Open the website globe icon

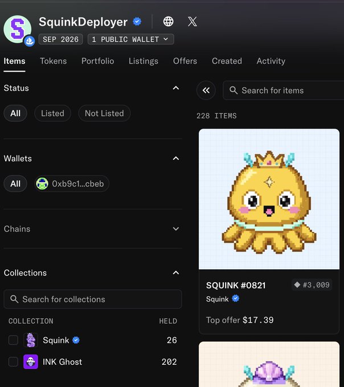[x=168, y=22]
